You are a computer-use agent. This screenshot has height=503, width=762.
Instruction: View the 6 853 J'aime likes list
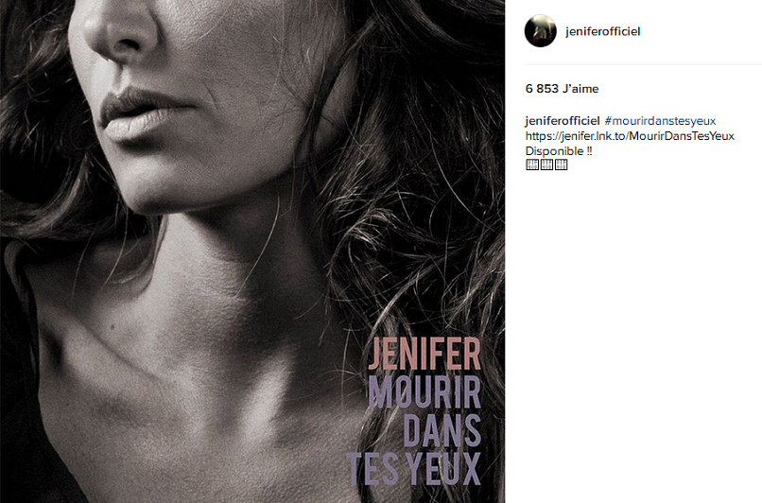[x=562, y=89]
